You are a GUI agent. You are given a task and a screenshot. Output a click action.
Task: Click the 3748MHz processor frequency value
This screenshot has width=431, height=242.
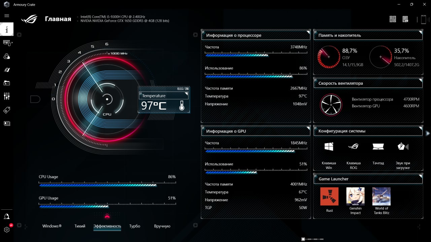299,47
